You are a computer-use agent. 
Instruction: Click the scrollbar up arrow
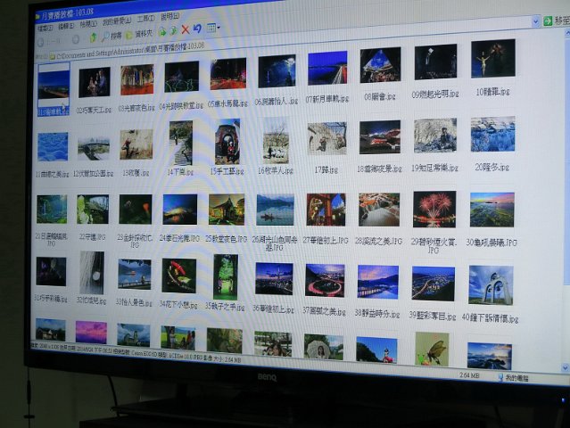click(566, 33)
